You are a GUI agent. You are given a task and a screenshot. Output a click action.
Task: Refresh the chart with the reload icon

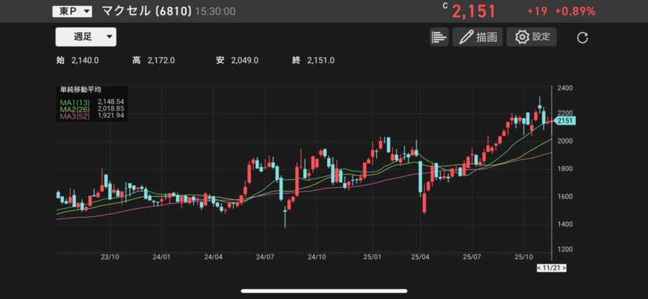[583, 38]
